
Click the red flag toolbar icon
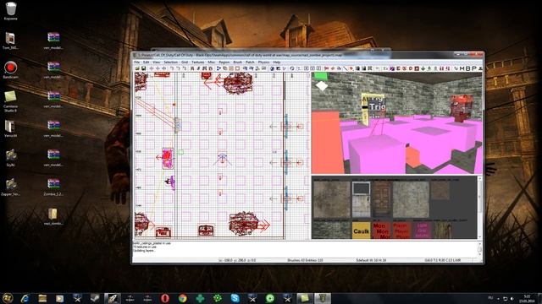tap(327, 68)
